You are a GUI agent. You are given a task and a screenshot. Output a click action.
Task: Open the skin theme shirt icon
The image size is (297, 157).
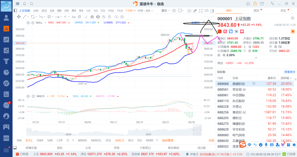tap(262, 4)
